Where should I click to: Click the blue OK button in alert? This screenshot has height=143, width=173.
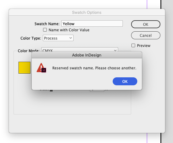[x=125, y=81]
